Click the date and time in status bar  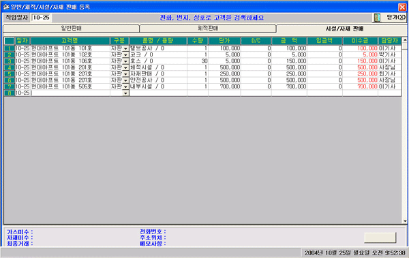pyautogui.click(x=355, y=253)
